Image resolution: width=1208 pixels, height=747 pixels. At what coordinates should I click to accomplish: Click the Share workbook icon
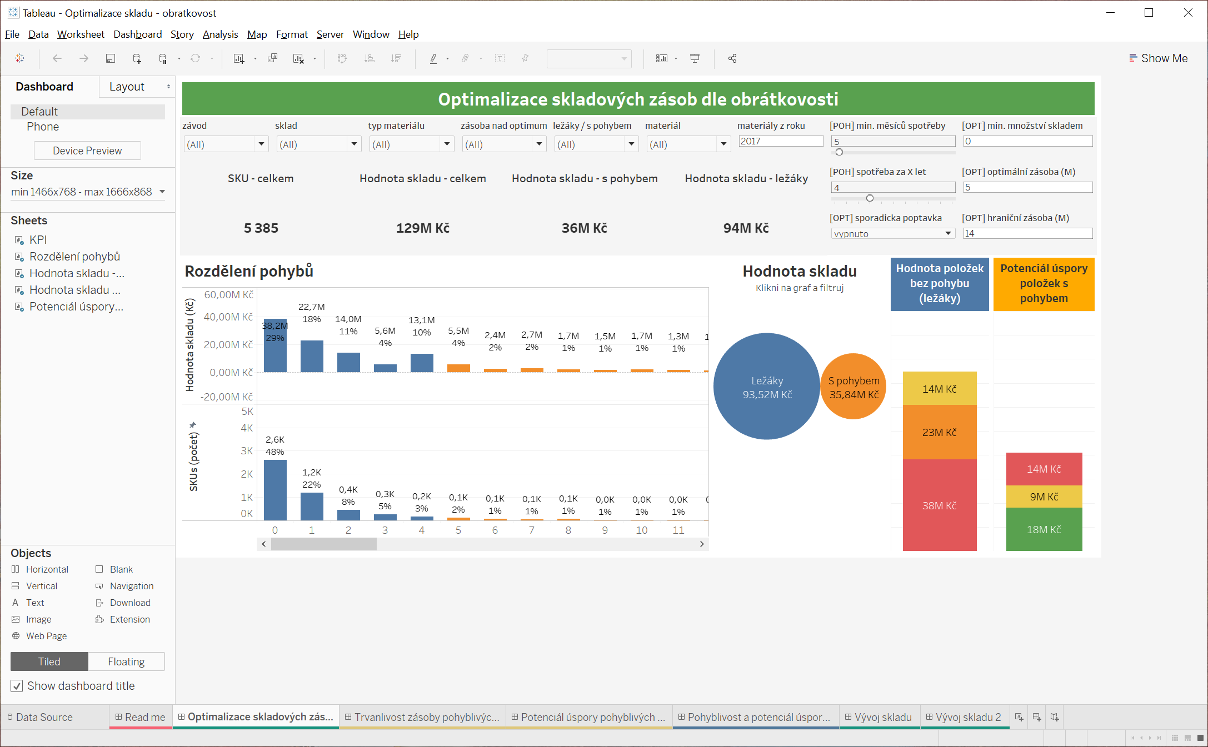[x=732, y=58]
